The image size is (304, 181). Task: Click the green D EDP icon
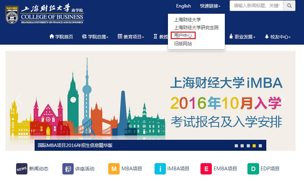click(253, 169)
